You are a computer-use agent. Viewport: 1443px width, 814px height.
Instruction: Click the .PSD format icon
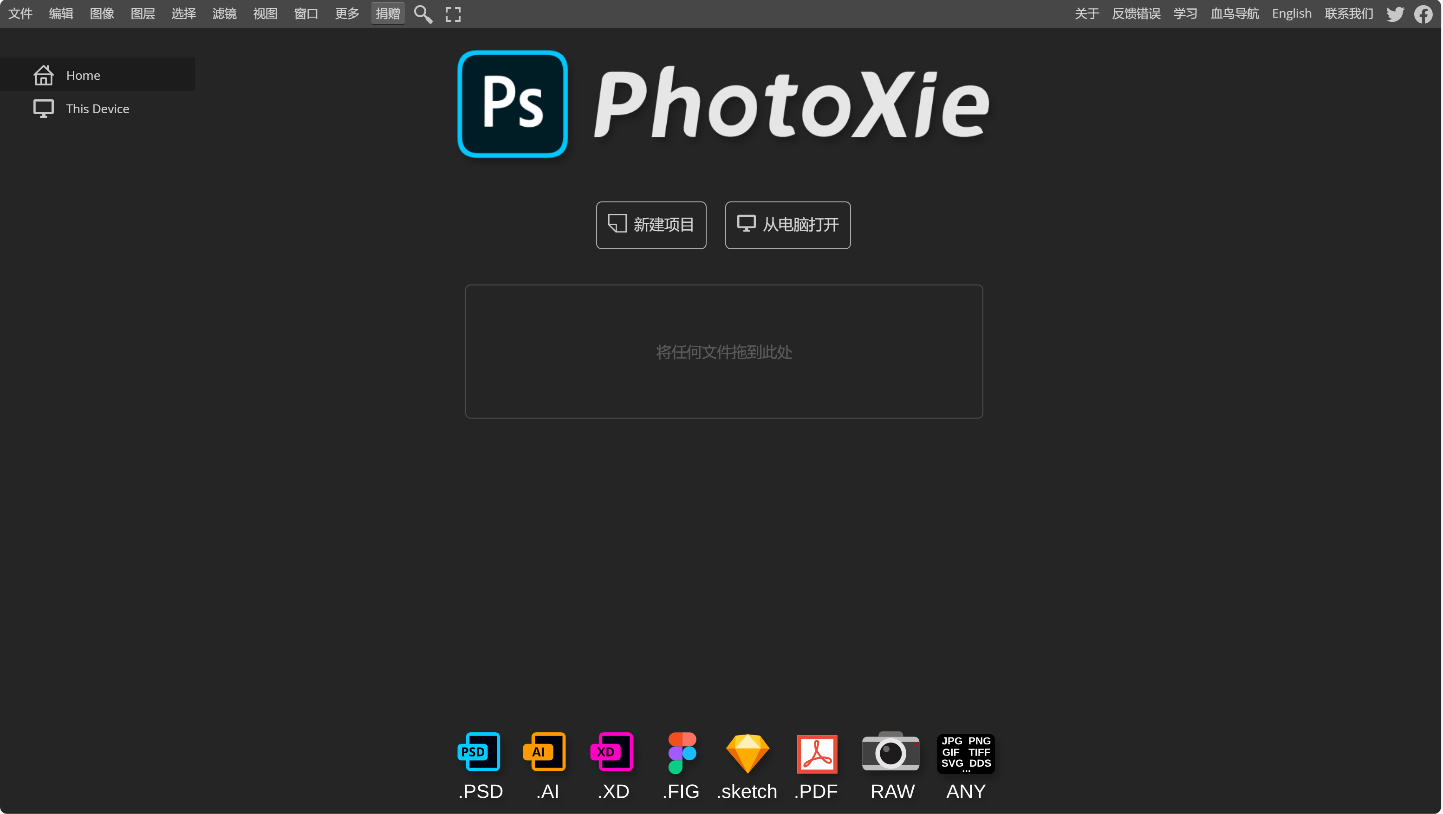pos(480,752)
